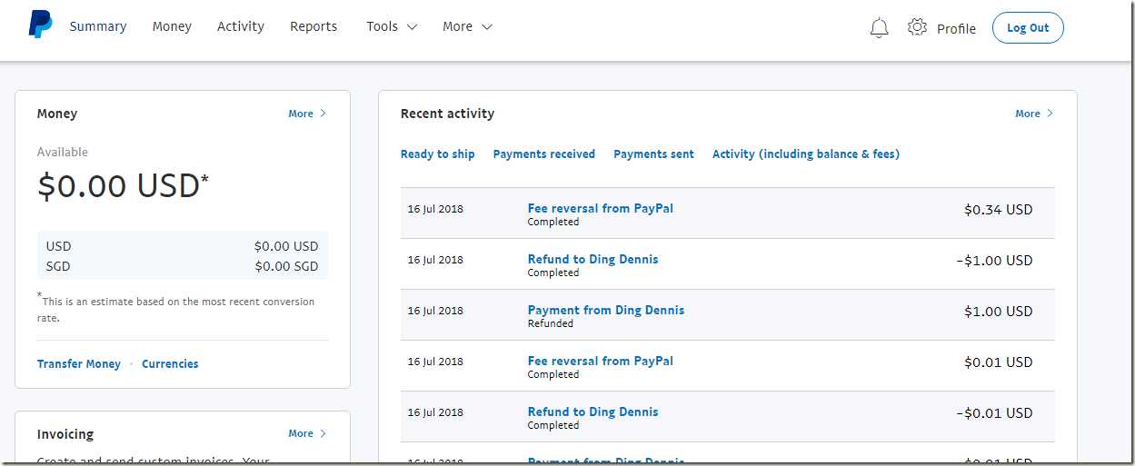1135x466 pixels.
Task: Click the SGD balance row
Action: pos(183,266)
